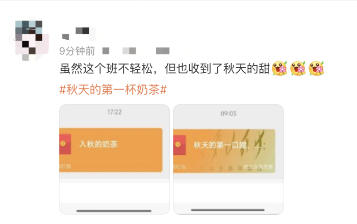Click the red packet icon beside 秋天的第一口甜
This screenshot has height=224, width=357.
pos(180,145)
